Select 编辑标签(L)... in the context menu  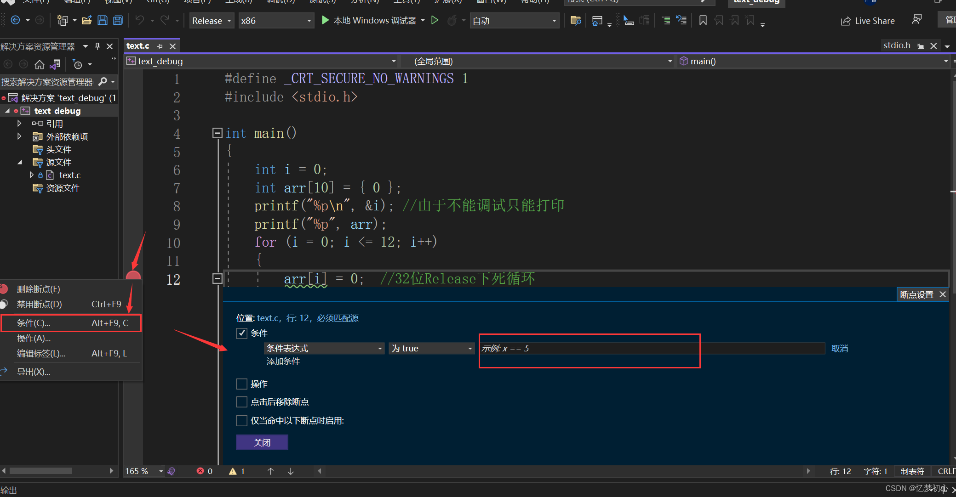coord(71,354)
